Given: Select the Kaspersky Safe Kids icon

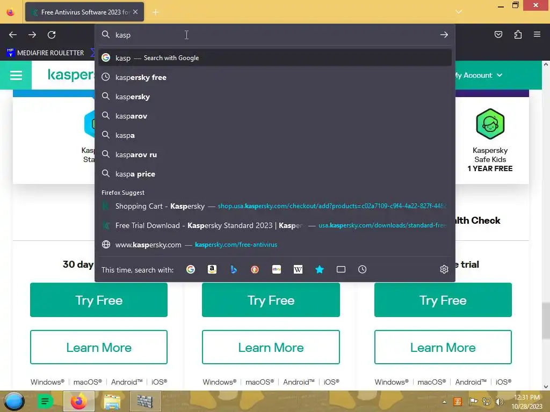Looking at the screenshot, I should click(490, 124).
